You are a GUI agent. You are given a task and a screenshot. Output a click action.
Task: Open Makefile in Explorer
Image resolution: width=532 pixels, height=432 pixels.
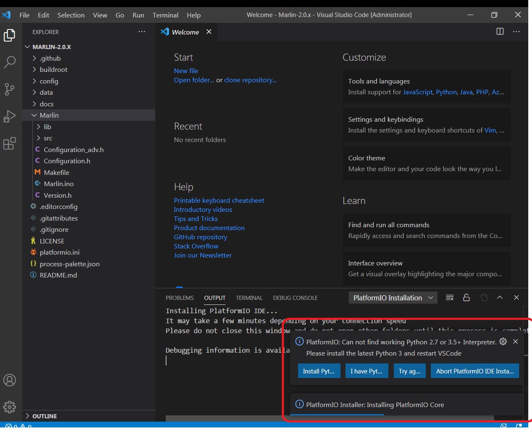[x=57, y=172]
